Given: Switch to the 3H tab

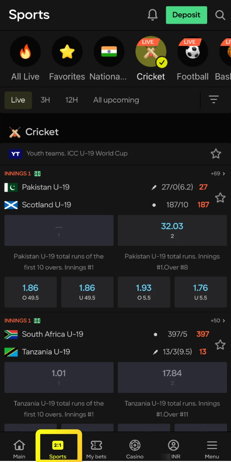Looking at the screenshot, I should [x=45, y=100].
